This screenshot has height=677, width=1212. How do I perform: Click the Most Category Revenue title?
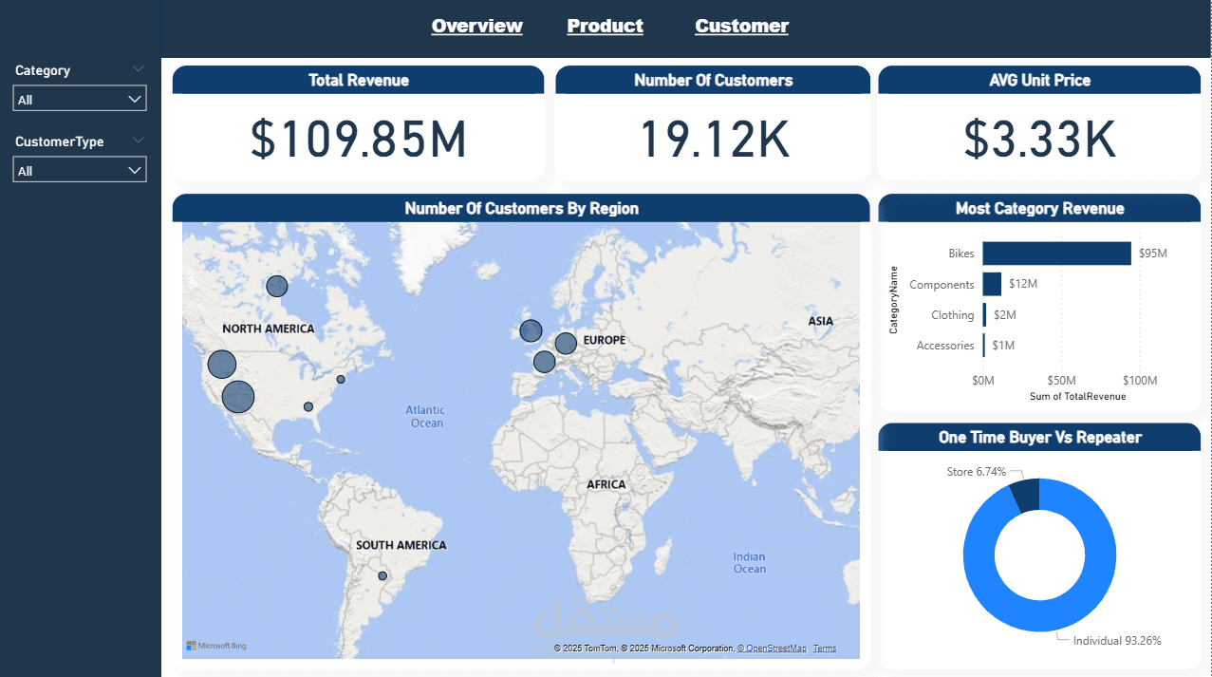[x=1040, y=208]
